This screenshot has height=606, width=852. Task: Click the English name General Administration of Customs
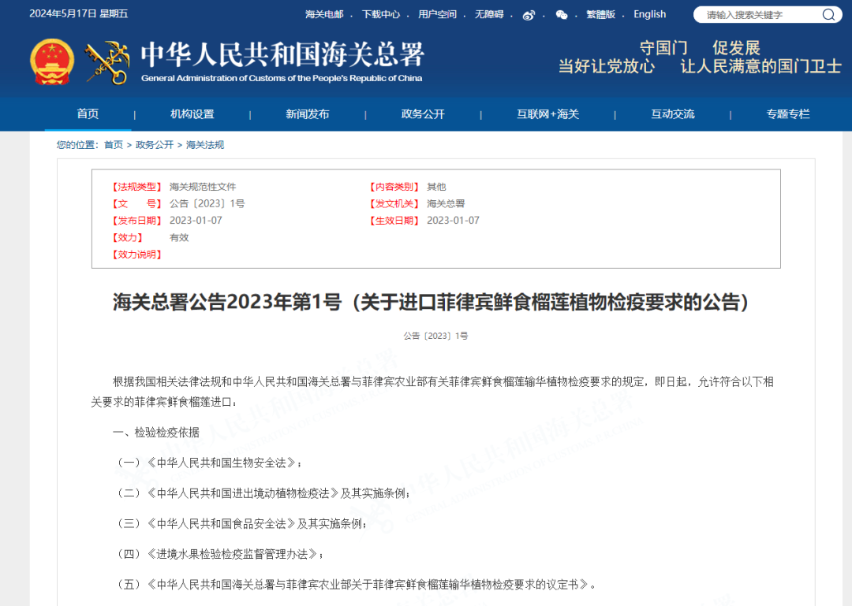coord(282,78)
